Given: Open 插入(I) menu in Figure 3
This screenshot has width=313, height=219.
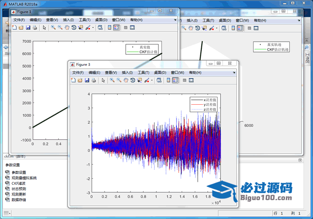Looking at the screenshot, I should [127, 73].
